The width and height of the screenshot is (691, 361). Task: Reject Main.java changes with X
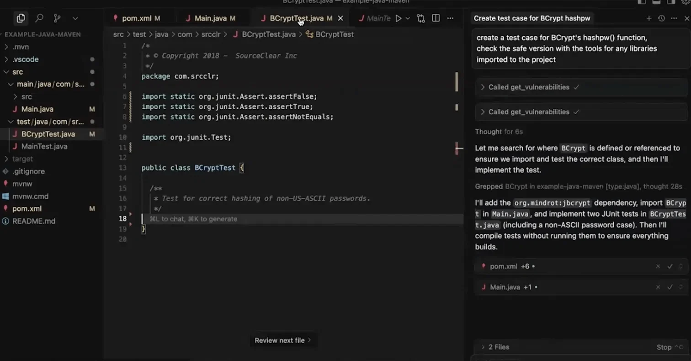(658, 287)
